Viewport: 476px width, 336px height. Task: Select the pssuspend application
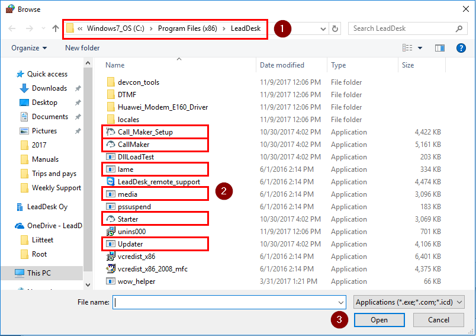pyautogui.click(x=128, y=207)
